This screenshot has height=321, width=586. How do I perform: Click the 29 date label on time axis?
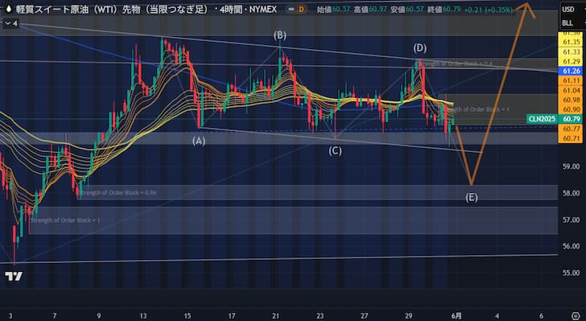click(x=408, y=316)
